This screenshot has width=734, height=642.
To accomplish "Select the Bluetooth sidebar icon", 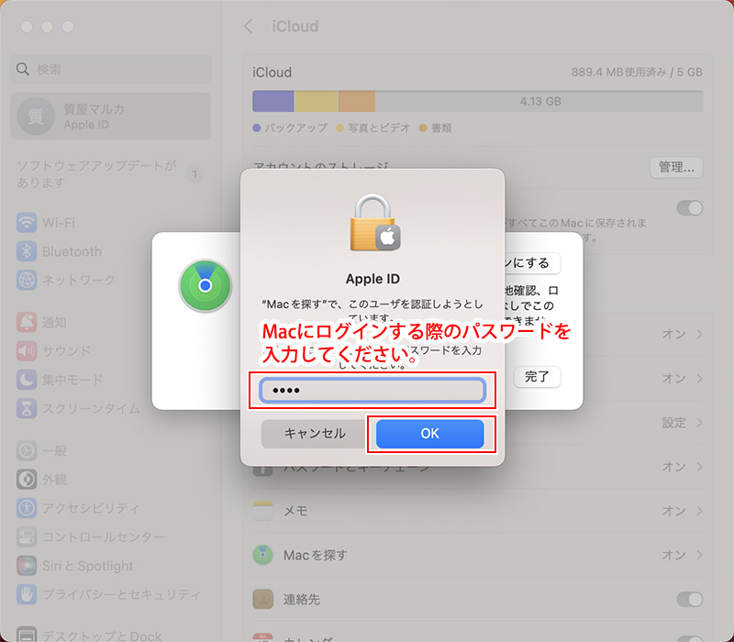I will click(27, 251).
